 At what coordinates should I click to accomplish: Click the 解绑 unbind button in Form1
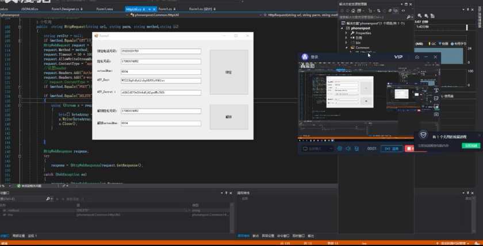pos(229,117)
